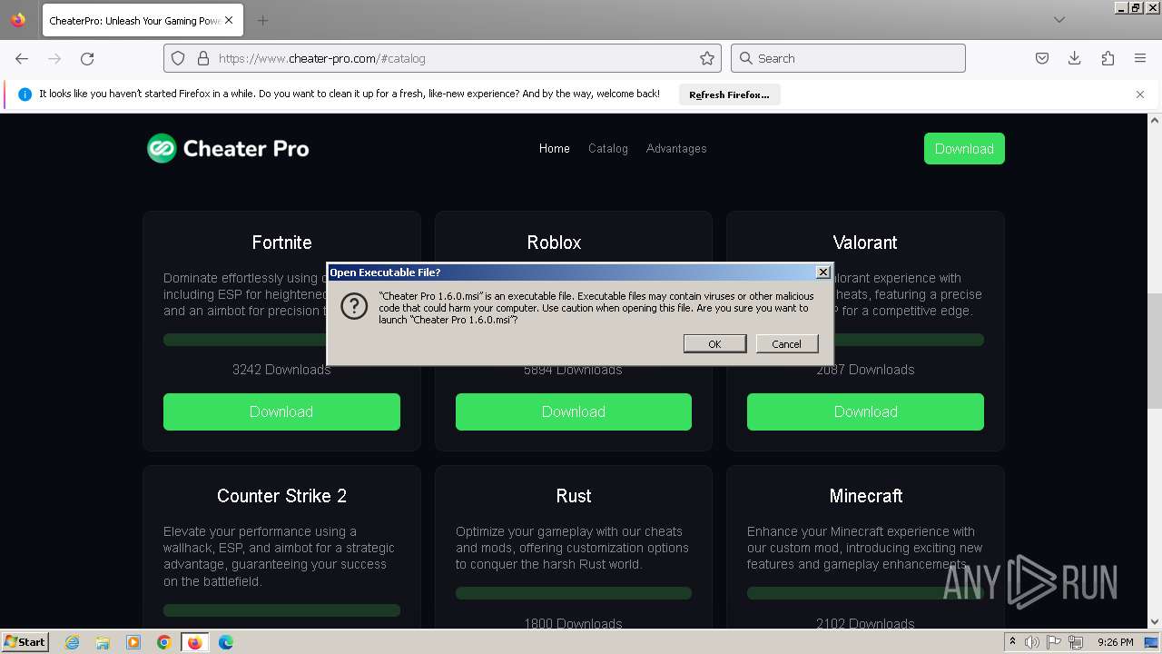
Task: Click the 2087 Downloads count
Action: [x=865, y=370]
